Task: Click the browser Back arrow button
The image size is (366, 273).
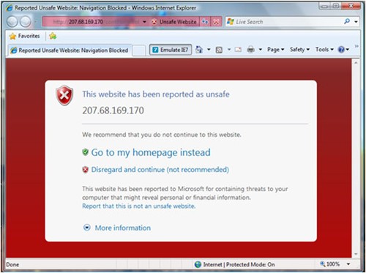Action: pyautogui.click(x=12, y=22)
